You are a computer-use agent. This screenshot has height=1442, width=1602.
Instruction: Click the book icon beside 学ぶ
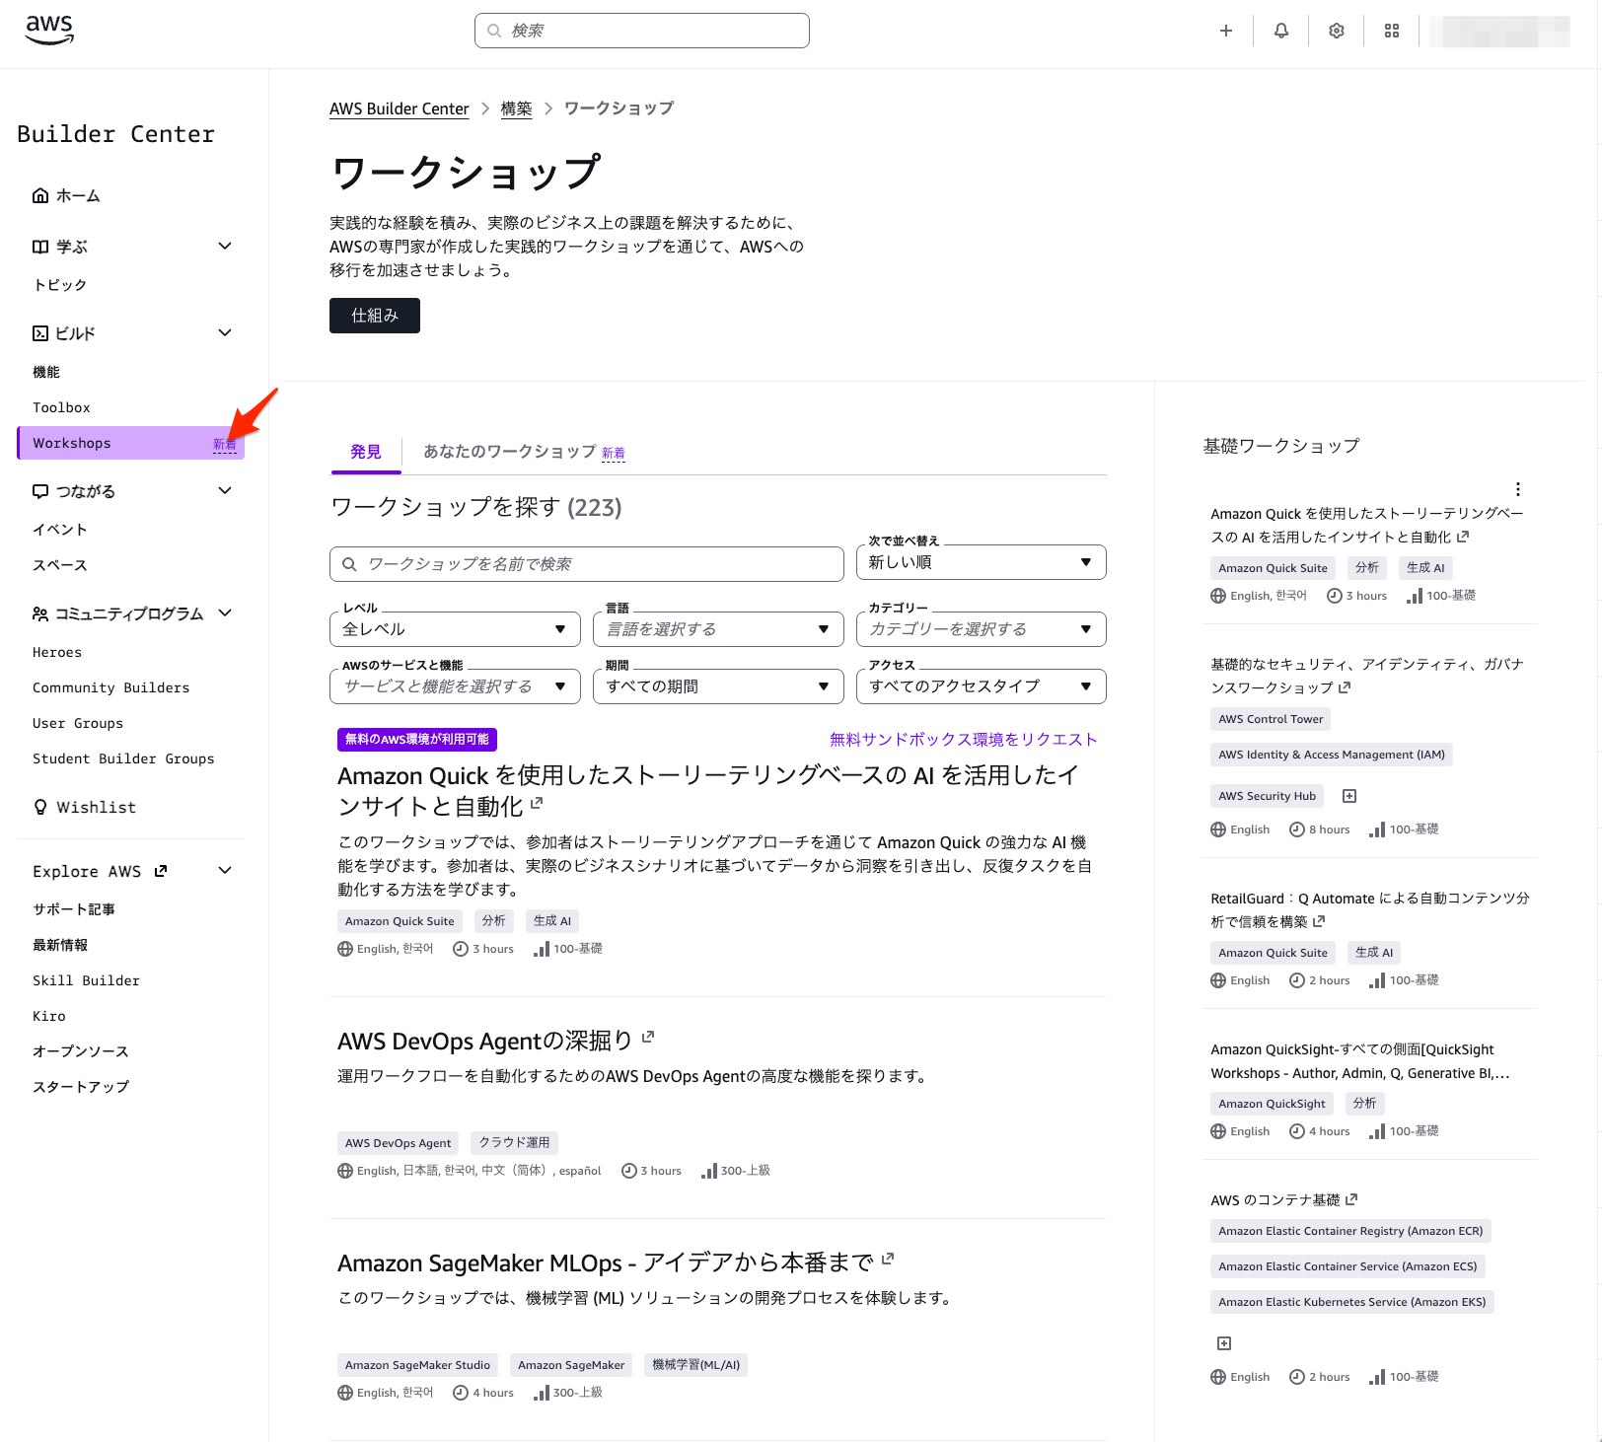coord(40,247)
